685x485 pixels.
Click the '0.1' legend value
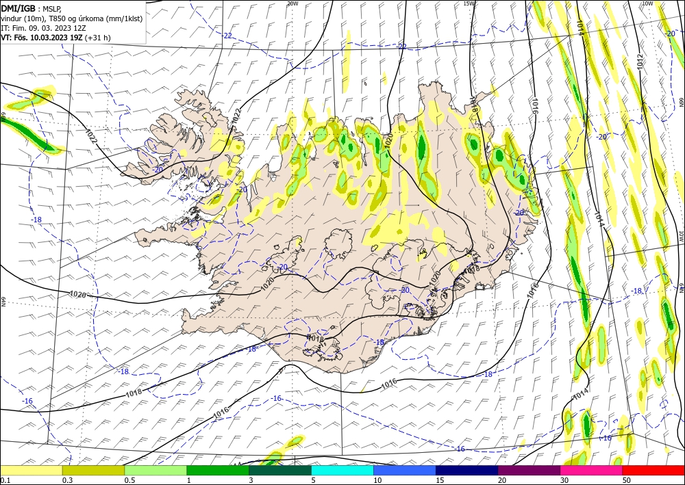pos(4,480)
